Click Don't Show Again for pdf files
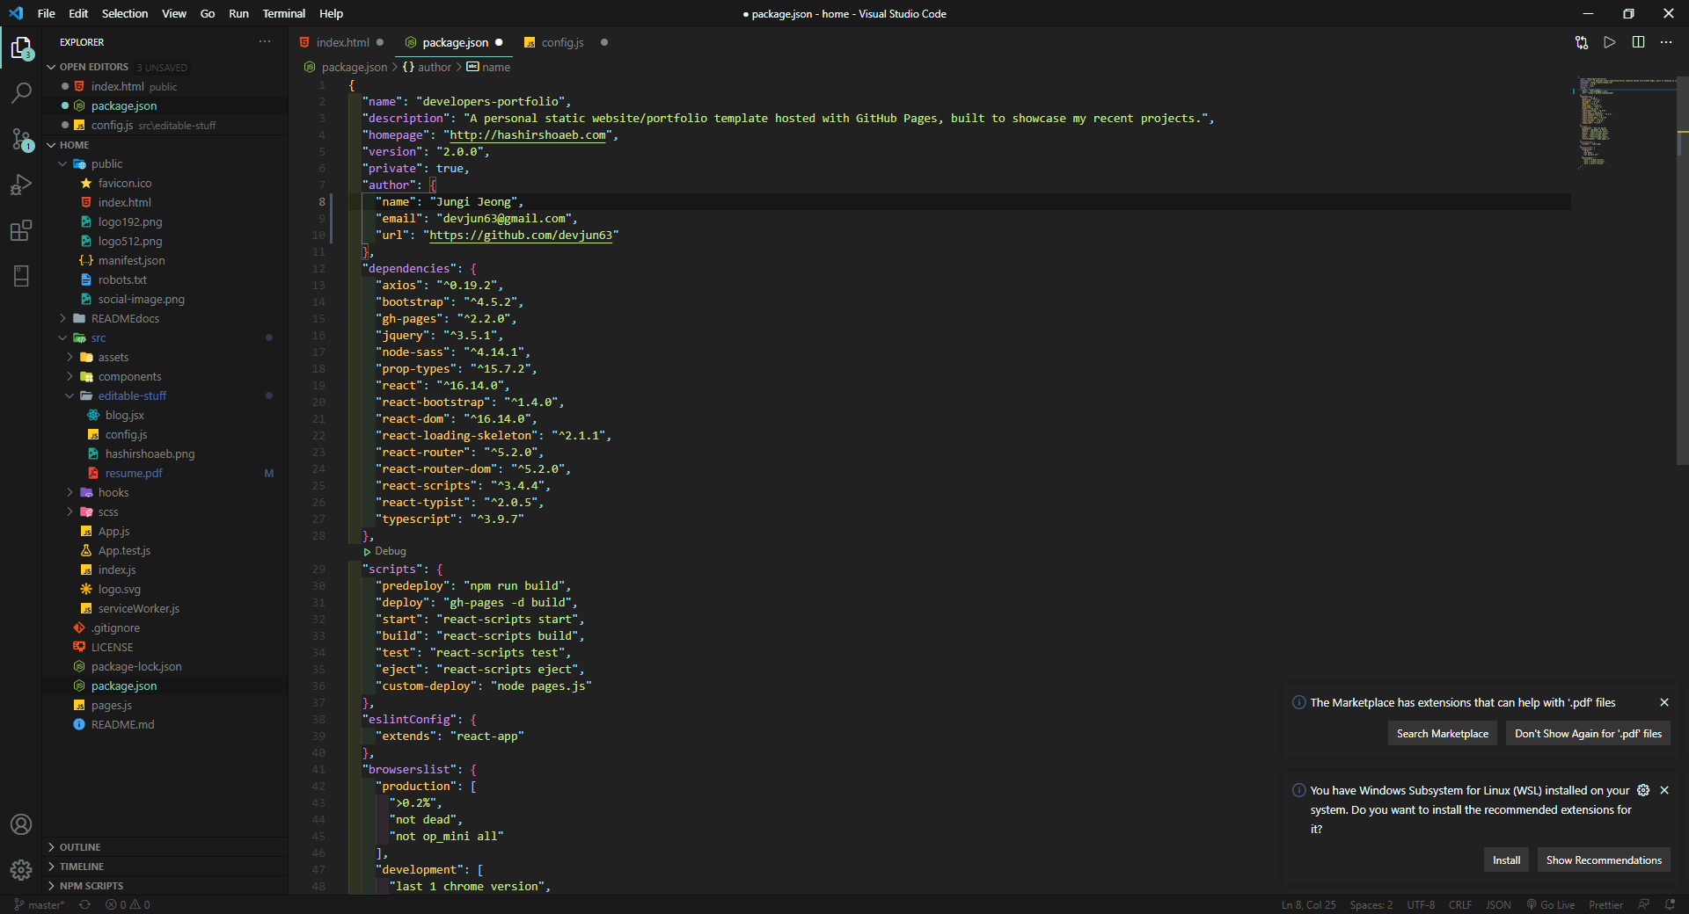The height and width of the screenshot is (914, 1689). pos(1588,734)
